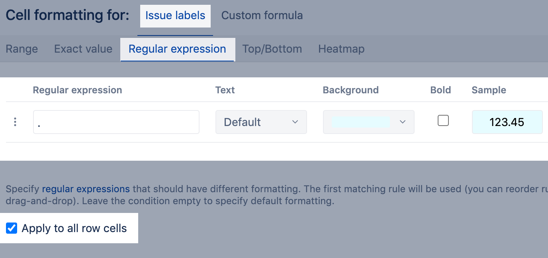The height and width of the screenshot is (258, 548).
Task: Follow the regular expressions help link
Action: coord(86,189)
